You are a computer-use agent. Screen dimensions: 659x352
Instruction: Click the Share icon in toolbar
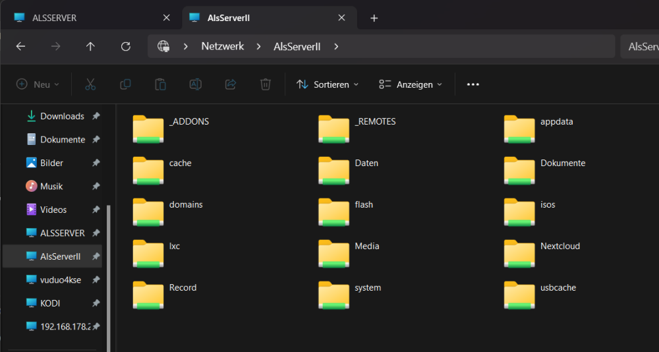pos(230,84)
